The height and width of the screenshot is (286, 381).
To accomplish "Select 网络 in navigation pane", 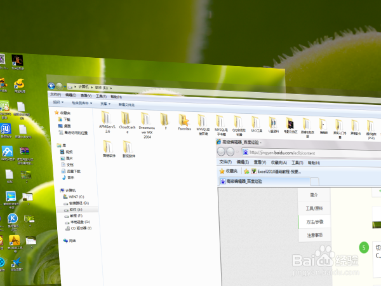I will 69,241.
